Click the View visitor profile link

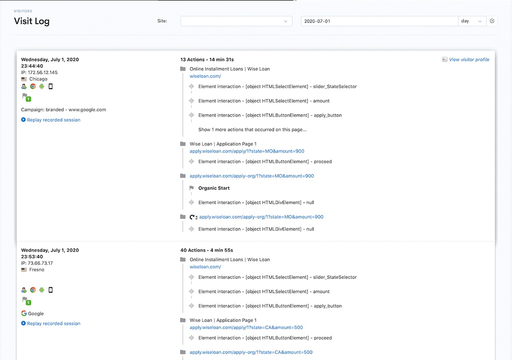[x=469, y=60]
